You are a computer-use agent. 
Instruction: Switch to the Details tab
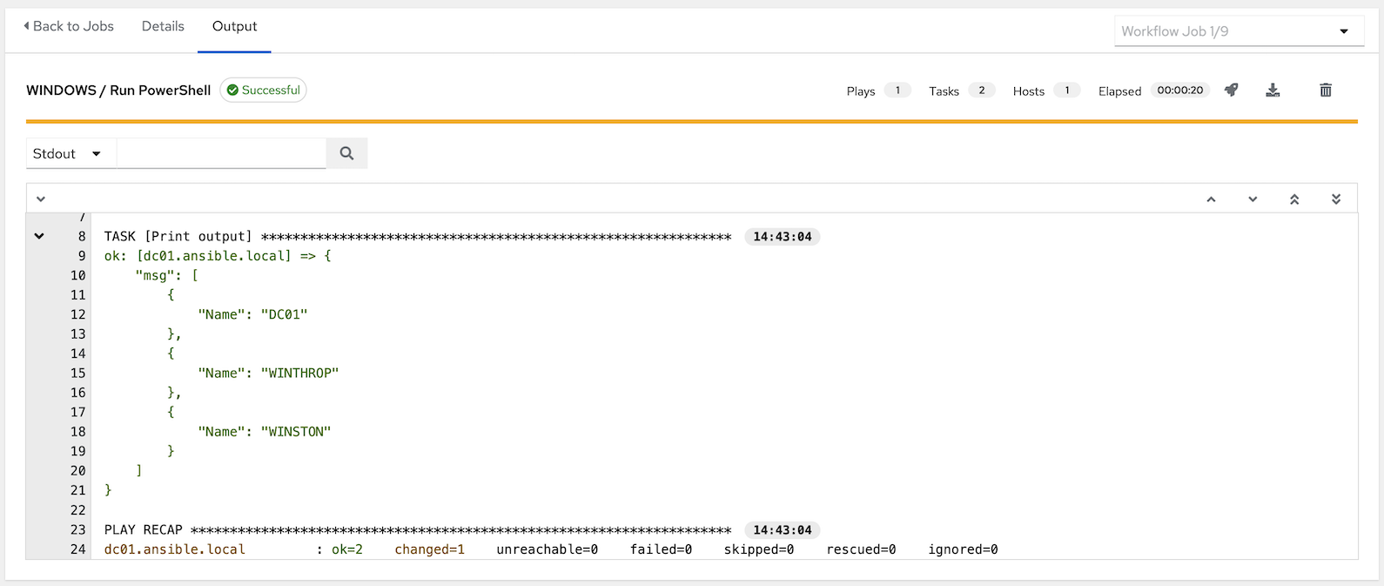(x=163, y=26)
